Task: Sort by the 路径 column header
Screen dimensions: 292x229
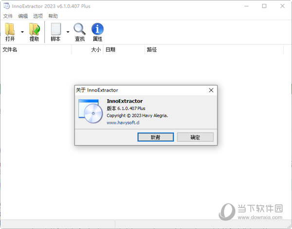Action: pyautogui.click(x=214, y=50)
